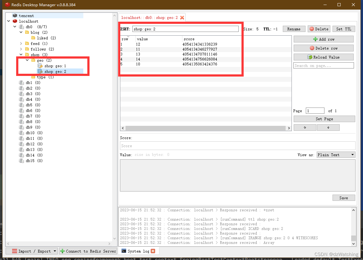Click the Score input field
The image size is (363, 260).
(237, 146)
